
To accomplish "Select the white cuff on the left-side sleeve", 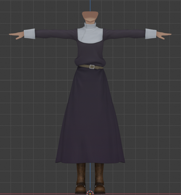I will tap(29, 34).
